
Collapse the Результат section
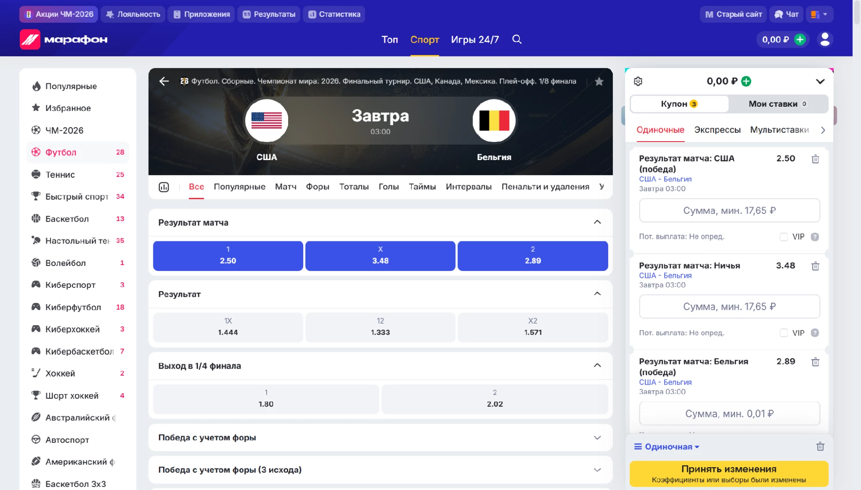(597, 294)
